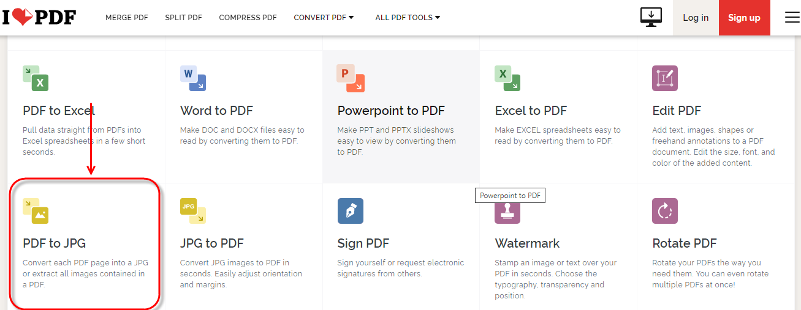Choose Compress PDF in the top menu

pos(248,18)
